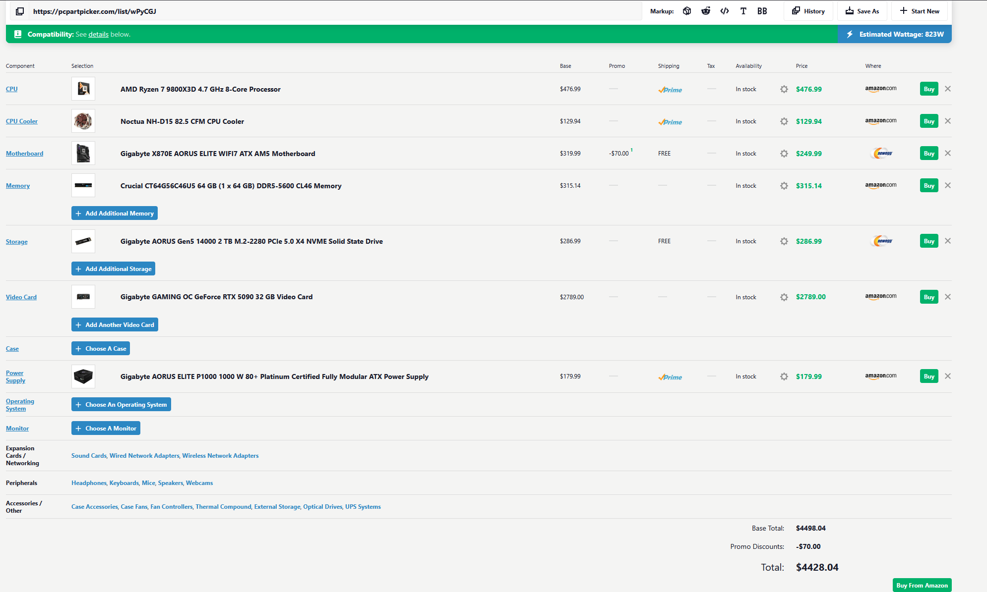987x592 pixels.
Task: Open Ryzen 7 9800X3D product thumbnail
Action: (83, 89)
